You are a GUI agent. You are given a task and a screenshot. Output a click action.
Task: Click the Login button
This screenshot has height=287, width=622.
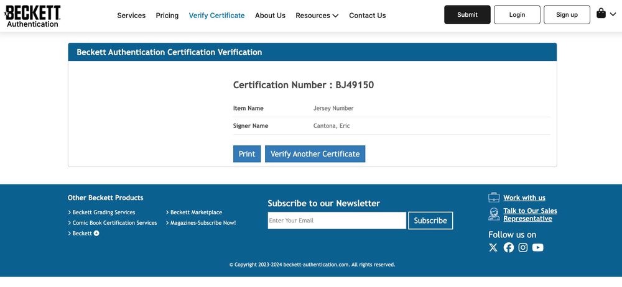coord(517,15)
